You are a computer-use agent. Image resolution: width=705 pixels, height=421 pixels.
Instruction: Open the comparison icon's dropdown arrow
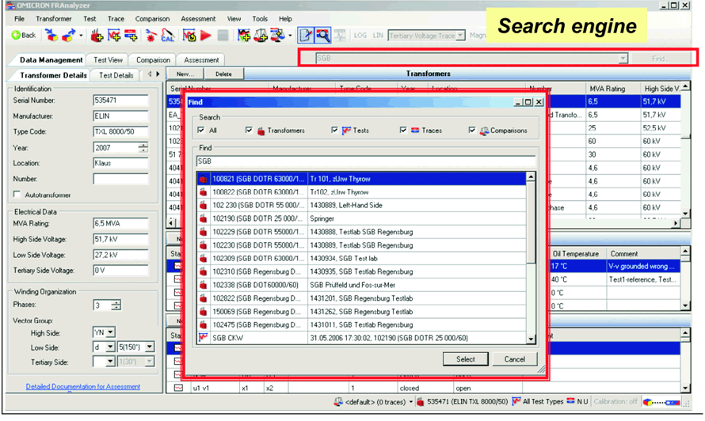coord(290,36)
